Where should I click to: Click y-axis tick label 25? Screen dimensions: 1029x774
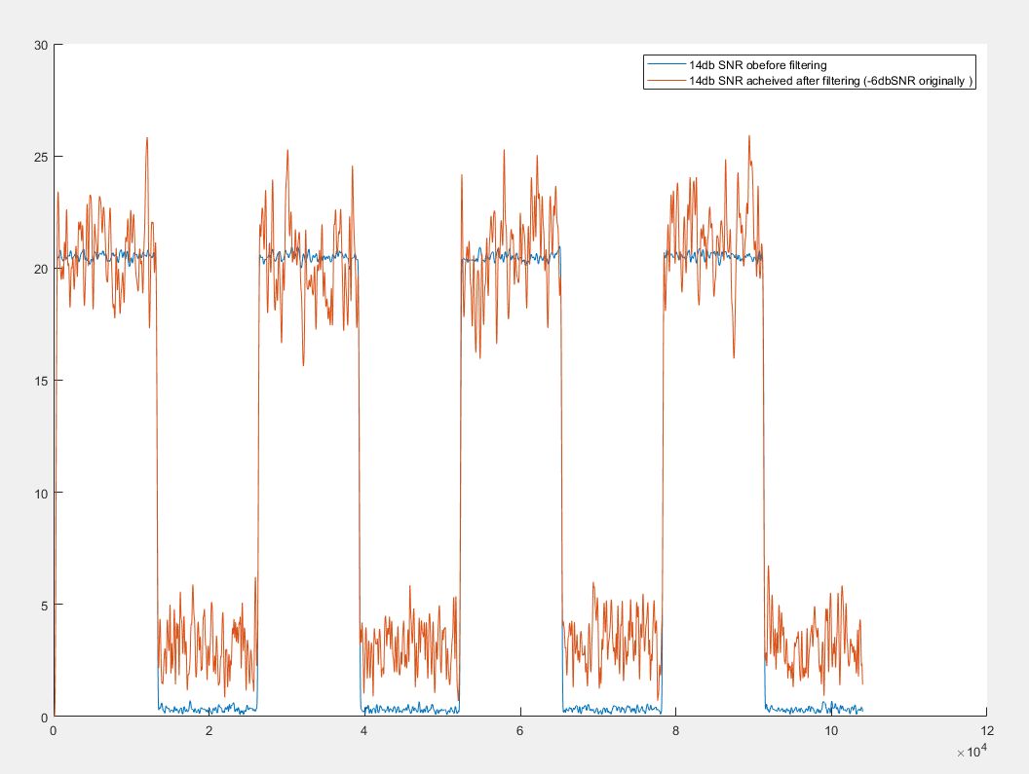click(41, 158)
